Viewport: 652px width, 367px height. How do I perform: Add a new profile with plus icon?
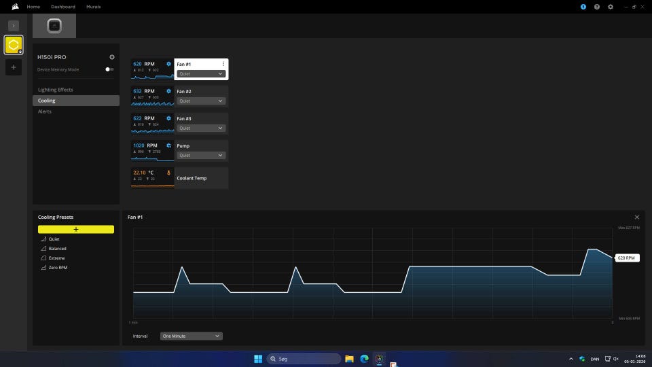(x=14, y=67)
